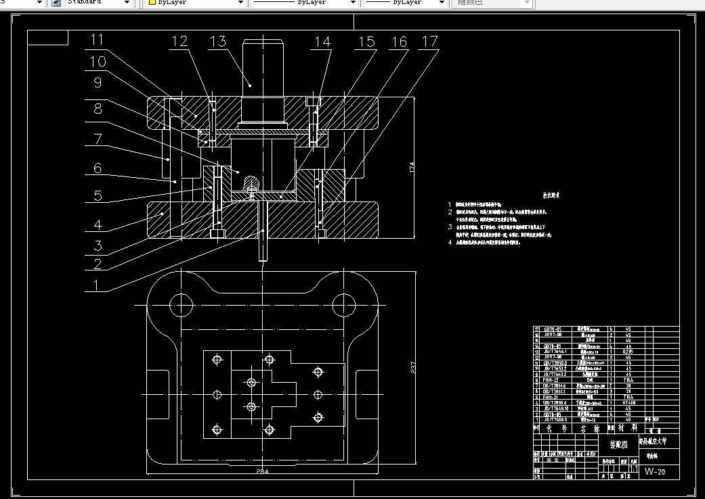Select part callout number 6
705x499 pixels.
(x=98, y=168)
